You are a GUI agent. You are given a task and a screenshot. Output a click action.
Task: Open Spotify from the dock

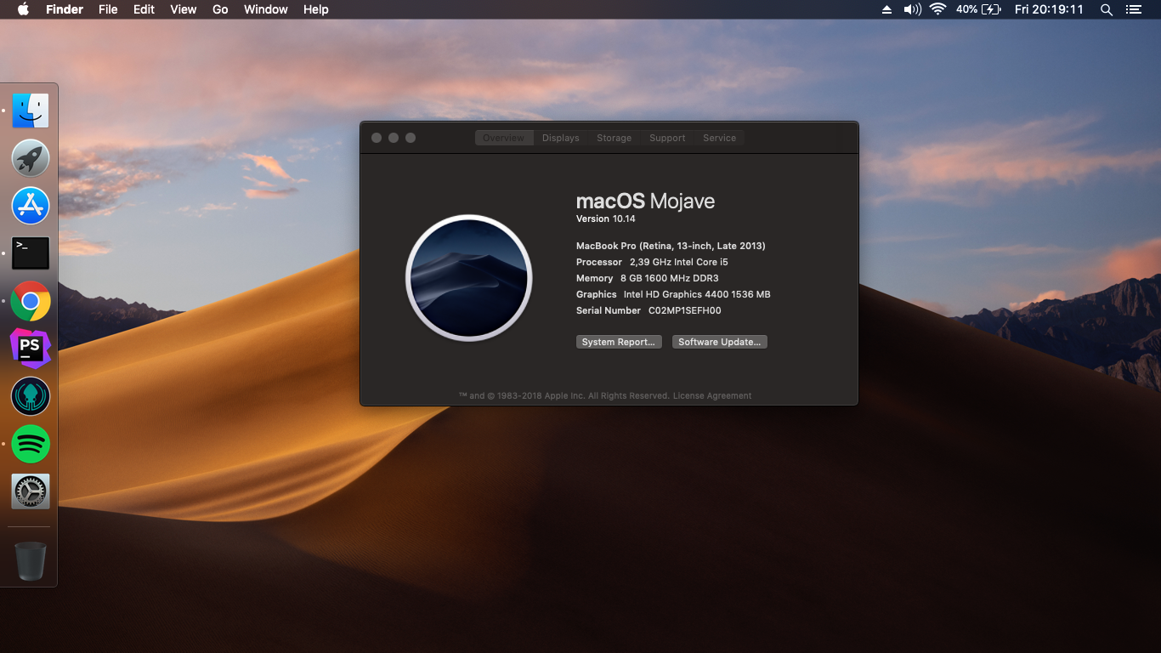click(31, 444)
